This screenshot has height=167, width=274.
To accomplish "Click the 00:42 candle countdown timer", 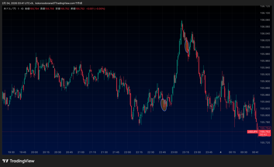I will tap(265, 135).
